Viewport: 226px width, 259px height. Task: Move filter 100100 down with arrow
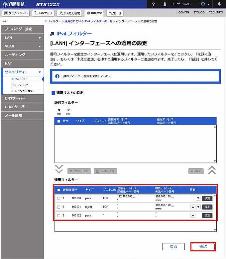tap(198, 198)
